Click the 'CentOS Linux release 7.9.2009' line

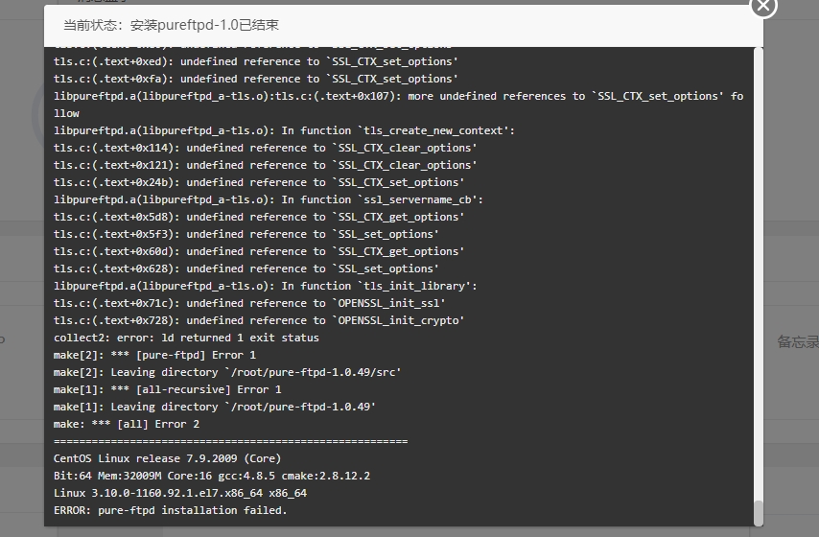[x=167, y=458]
